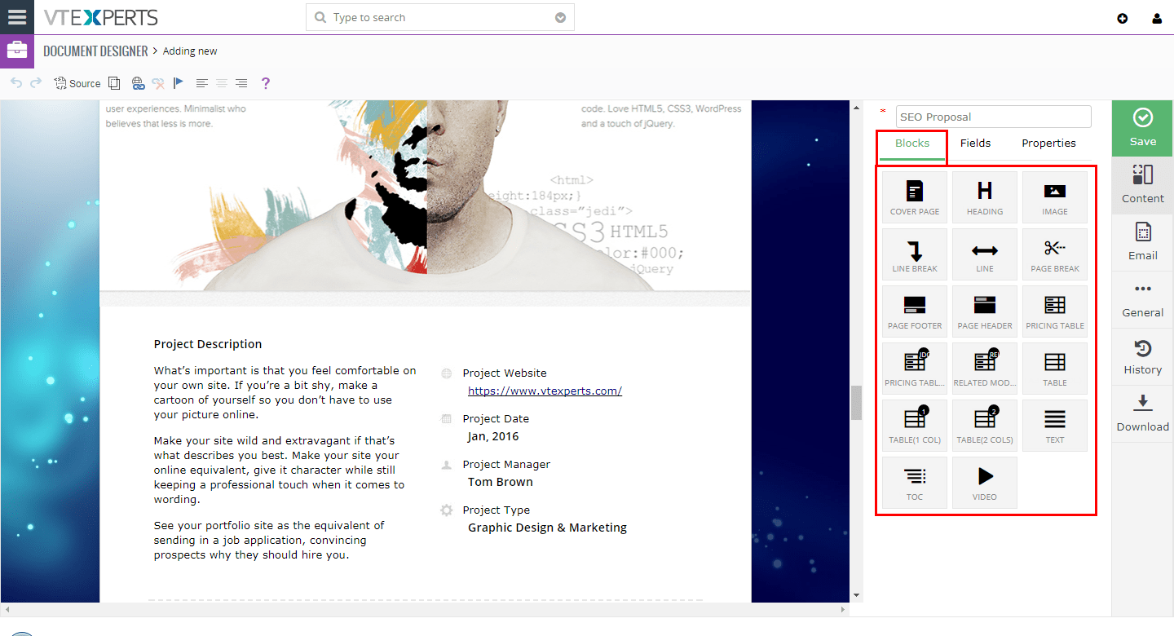Click the undo arrow in the toolbar
Screen dimensions: 1174x636
pyautogui.click(x=15, y=82)
